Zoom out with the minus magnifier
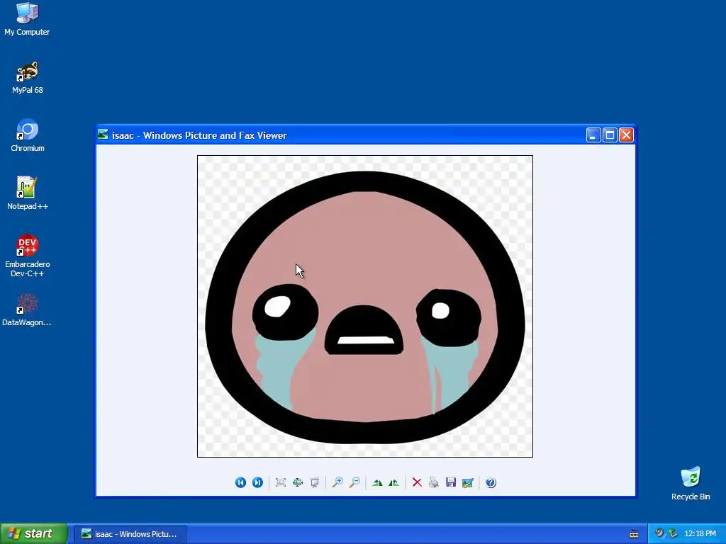Viewport: 726px width, 544px height. 354,482
